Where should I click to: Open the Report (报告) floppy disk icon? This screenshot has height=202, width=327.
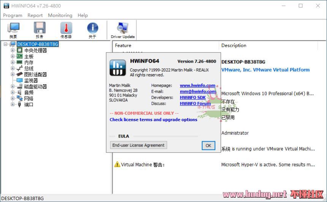pos(40,30)
